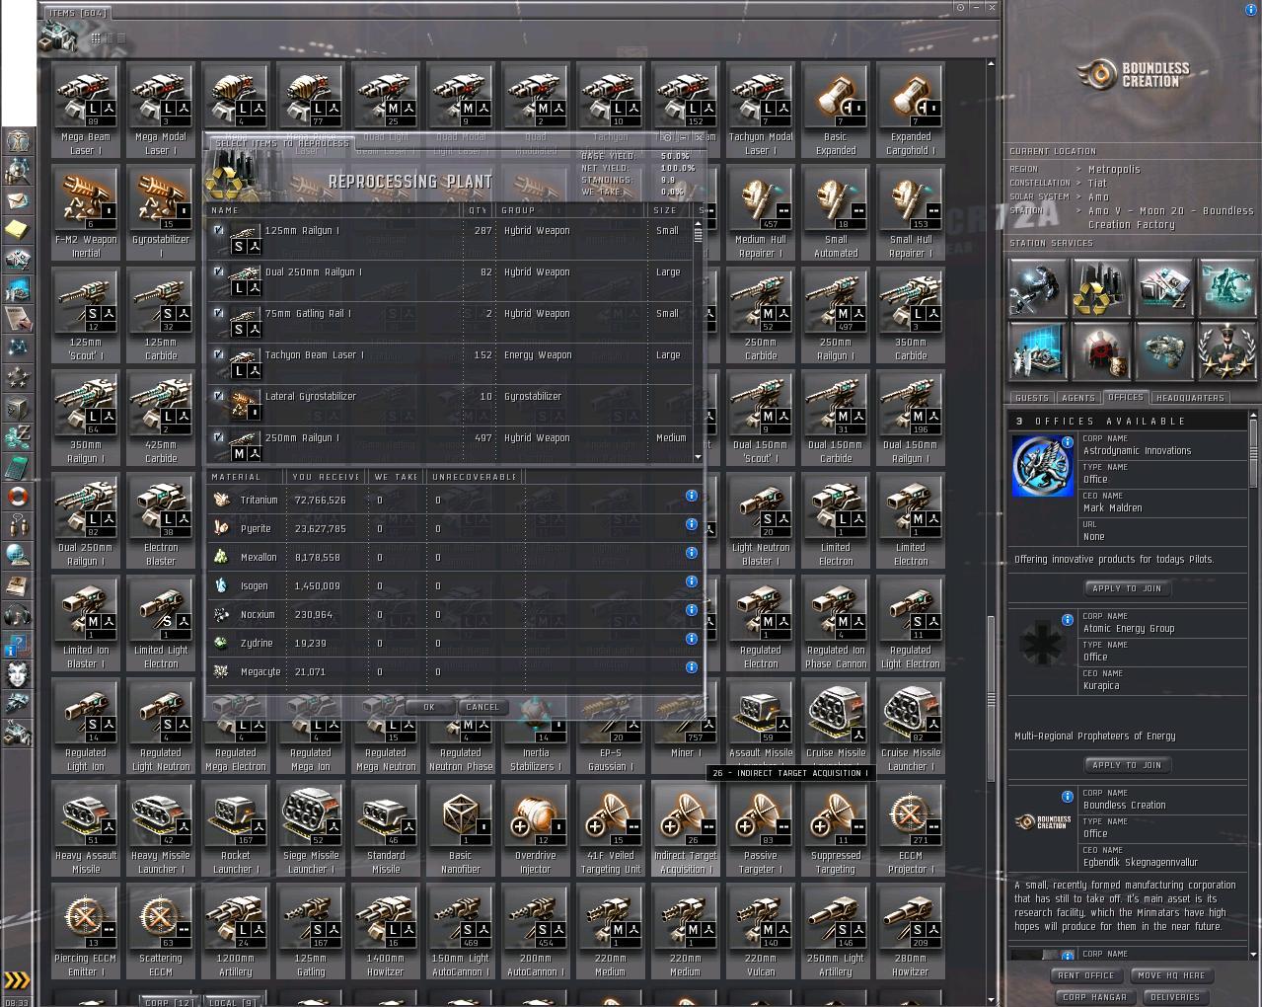Select the Mega Beam Laser I item
The width and height of the screenshot is (1262, 1007).
(x=86, y=111)
